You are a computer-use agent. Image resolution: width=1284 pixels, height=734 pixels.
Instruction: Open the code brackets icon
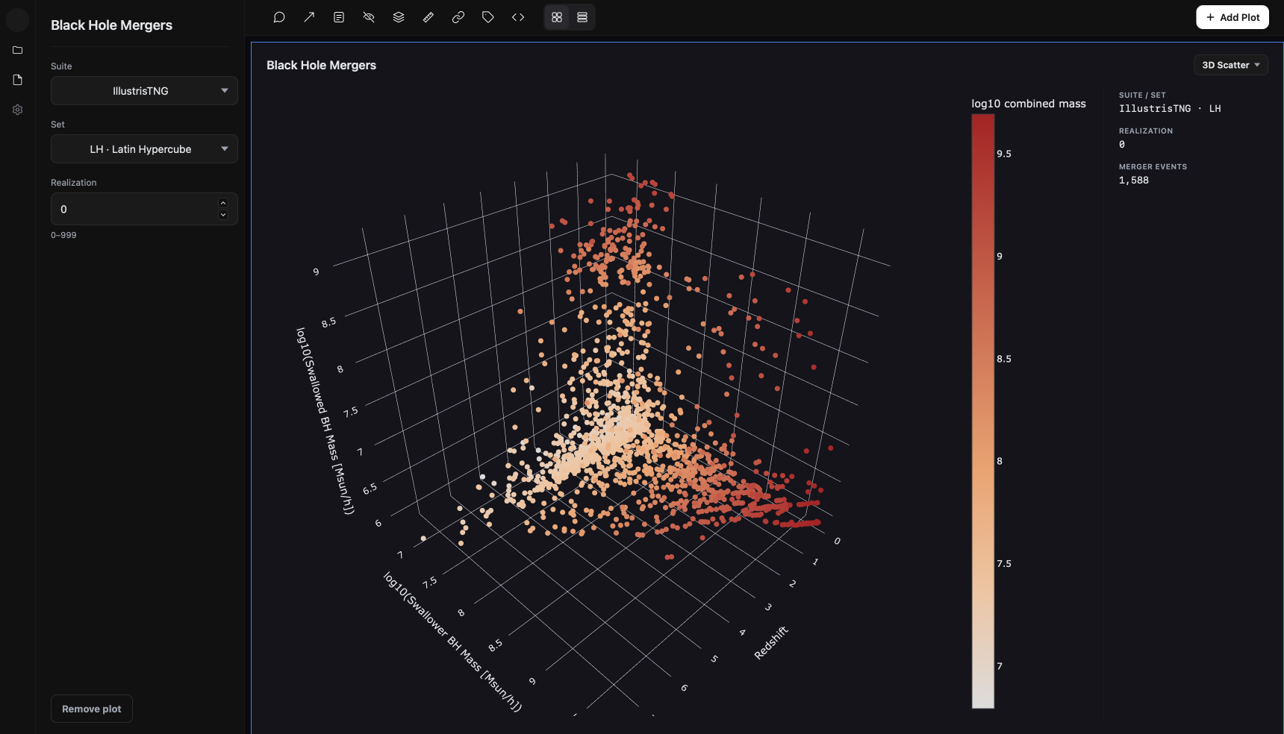coord(518,17)
